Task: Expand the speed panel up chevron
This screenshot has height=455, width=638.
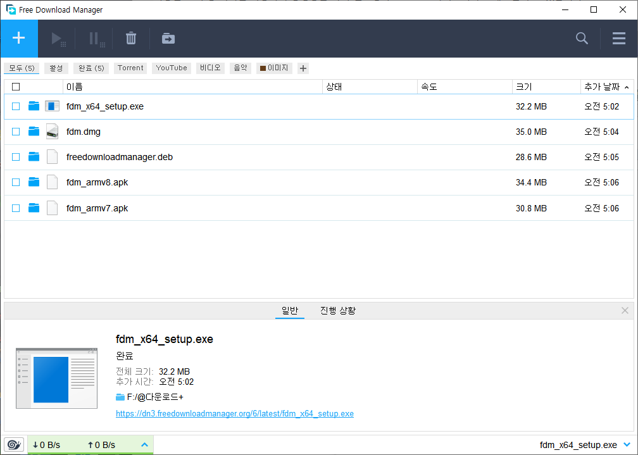Action: [x=144, y=445]
